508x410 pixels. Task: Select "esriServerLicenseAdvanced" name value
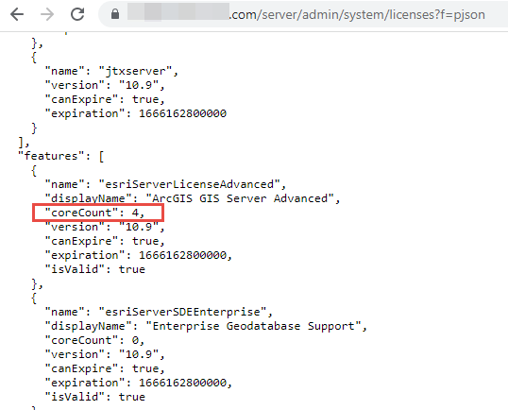click(189, 184)
